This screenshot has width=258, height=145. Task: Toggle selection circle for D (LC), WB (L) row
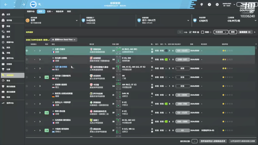[x=27, y=130]
